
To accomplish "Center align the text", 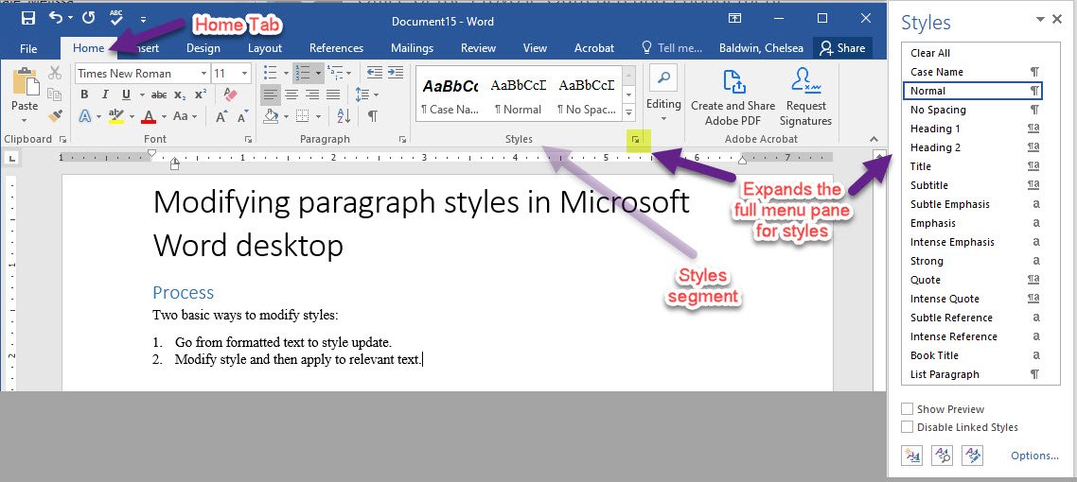I will coord(291,95).
